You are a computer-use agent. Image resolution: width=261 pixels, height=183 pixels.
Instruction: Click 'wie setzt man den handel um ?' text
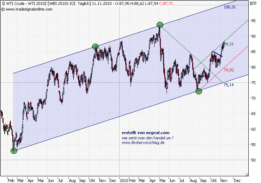[148, 138]
